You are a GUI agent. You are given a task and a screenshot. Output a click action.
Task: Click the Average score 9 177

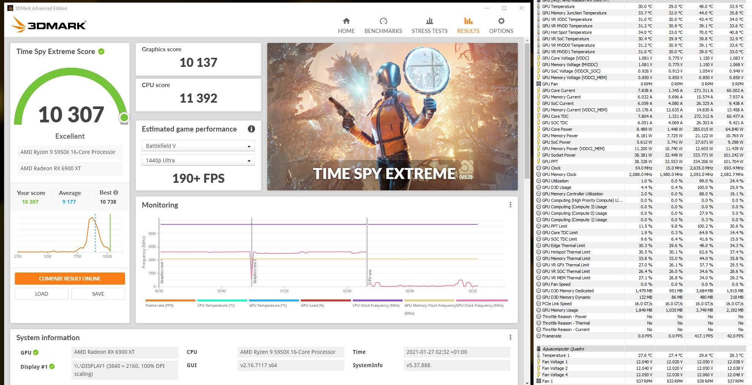click(x=69, y=202)
